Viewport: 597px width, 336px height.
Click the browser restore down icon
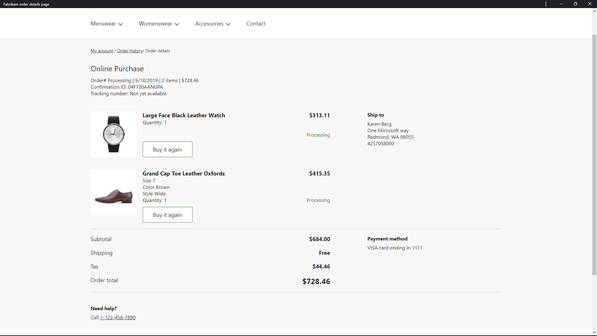pos(576,4)
